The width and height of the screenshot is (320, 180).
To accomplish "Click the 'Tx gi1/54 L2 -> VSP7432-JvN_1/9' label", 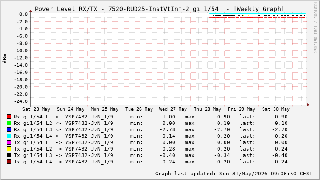I will click(63, 149).
